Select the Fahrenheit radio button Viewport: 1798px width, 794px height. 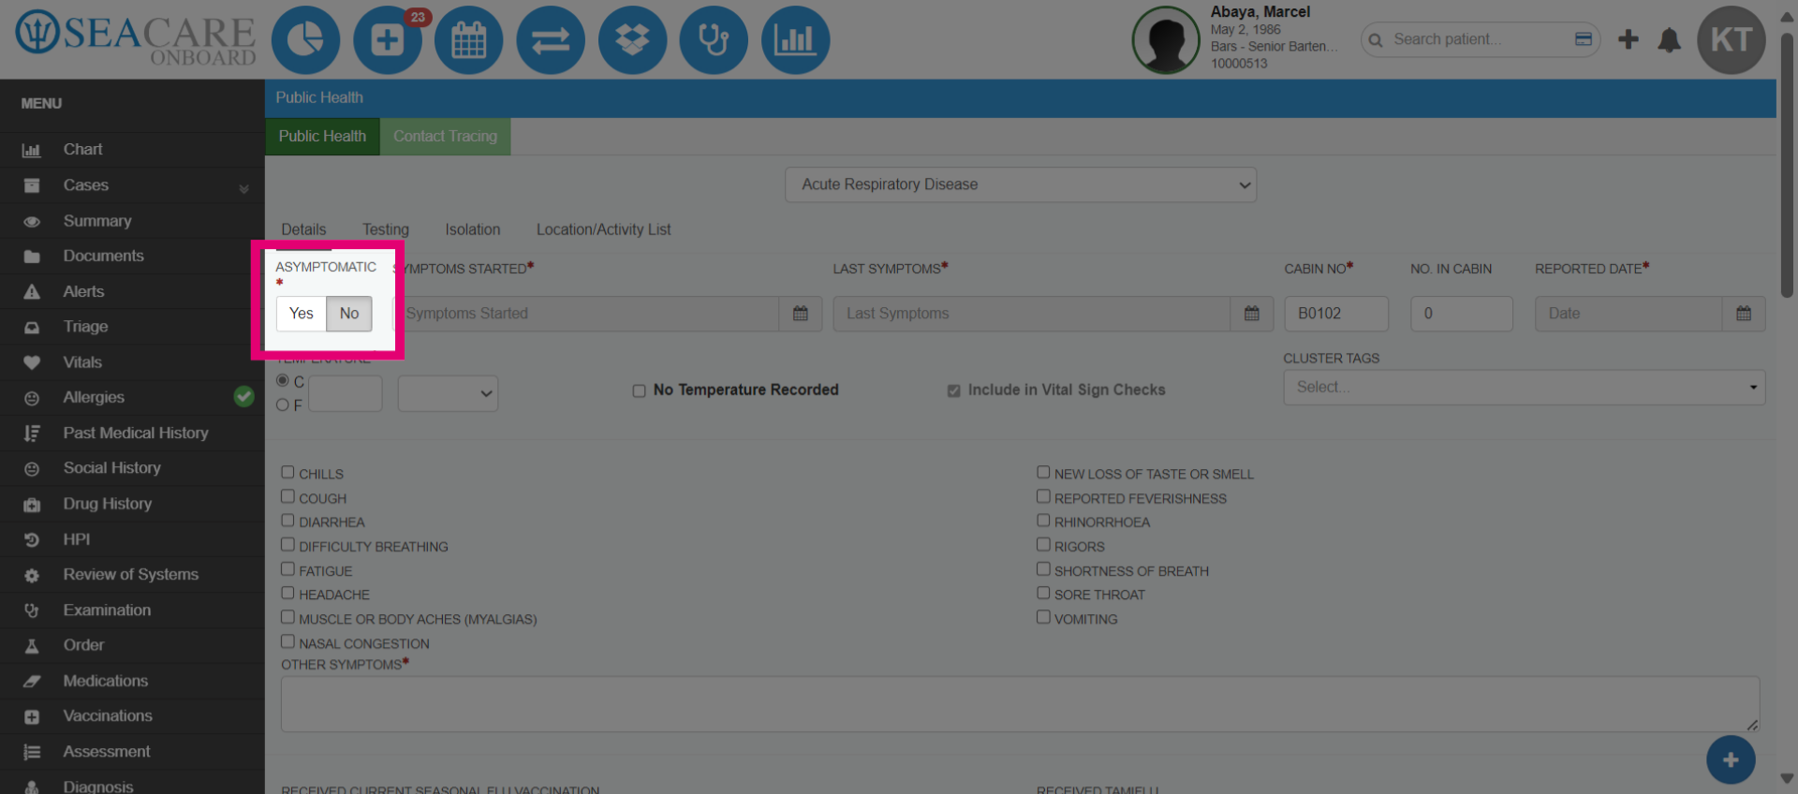click(x=283, y=405)
